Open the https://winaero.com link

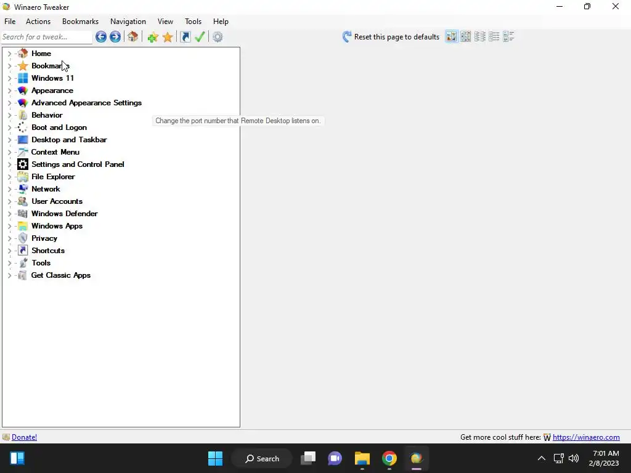tap(586, 437)
